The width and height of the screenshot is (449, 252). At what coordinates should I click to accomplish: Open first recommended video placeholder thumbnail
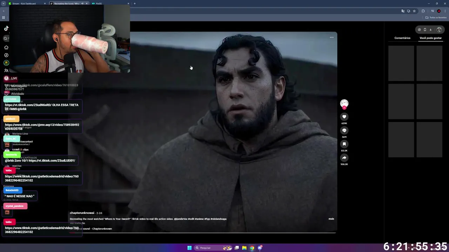pyautogui.click(x=401, y=63)
